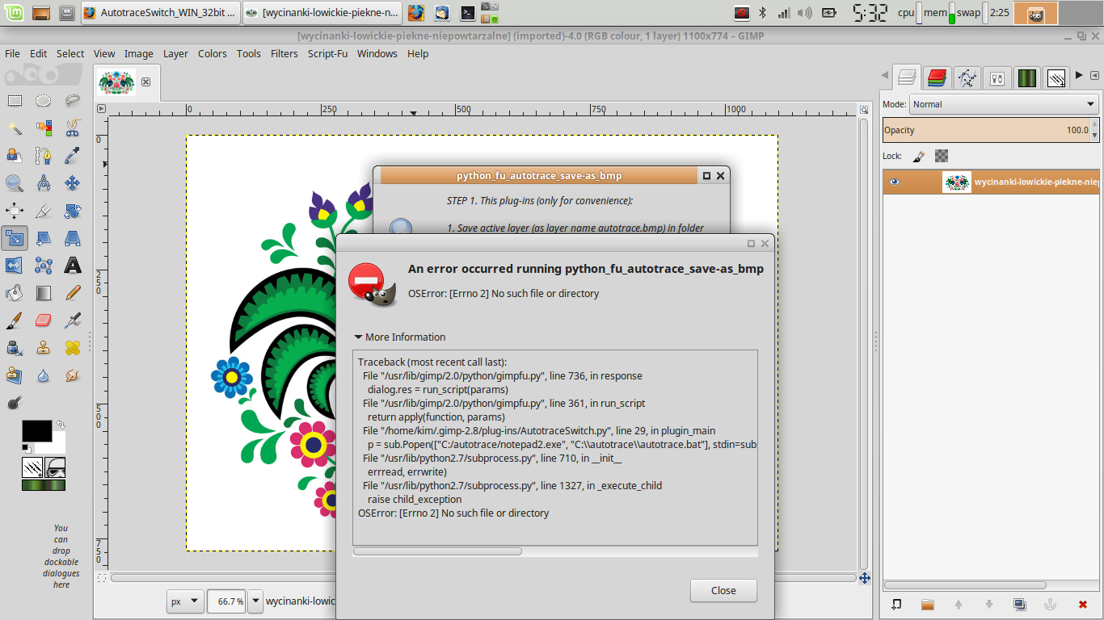The width and height of the screenshot is (1104, 620).
Task: Select the Color Picker tool
Action: (x=73, y=156)
